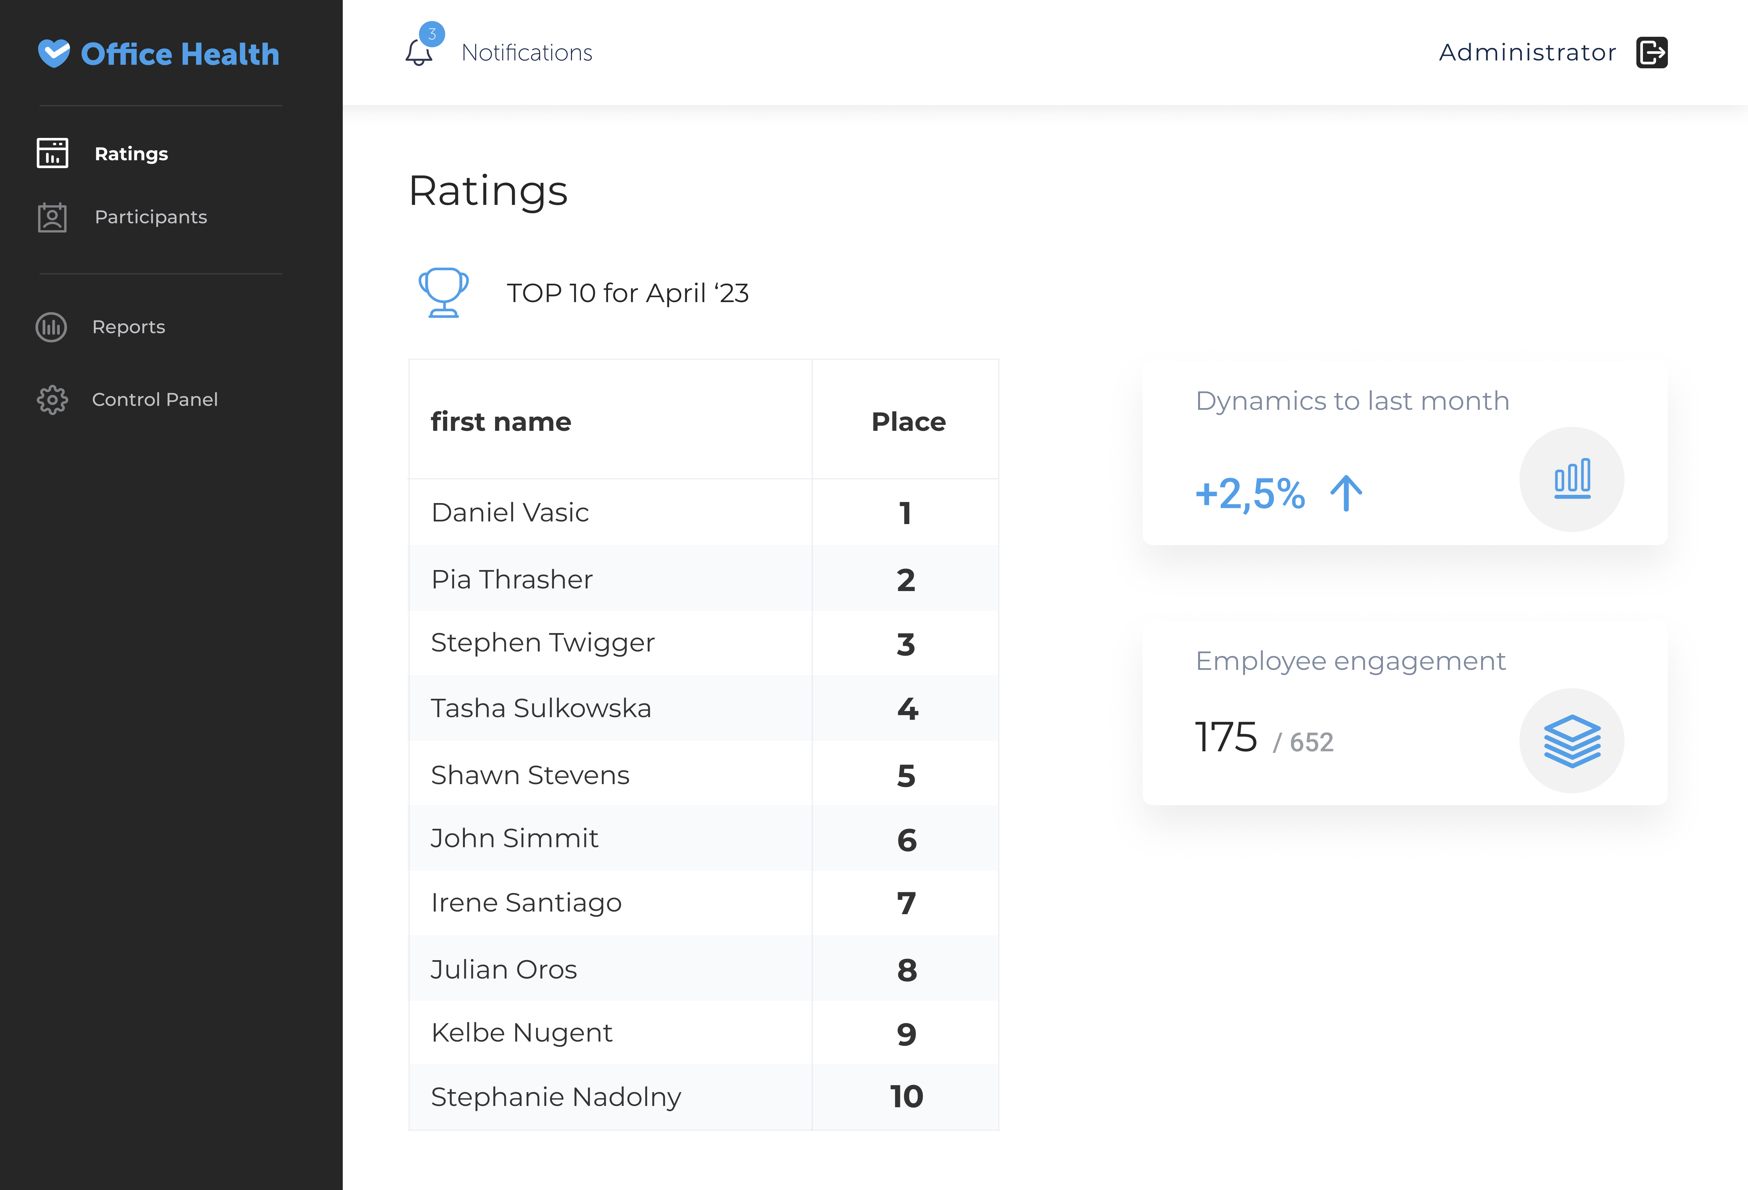Click the Office Health heart logo icon
This screenshot has height=1190, width=1748.
[54, 54]
